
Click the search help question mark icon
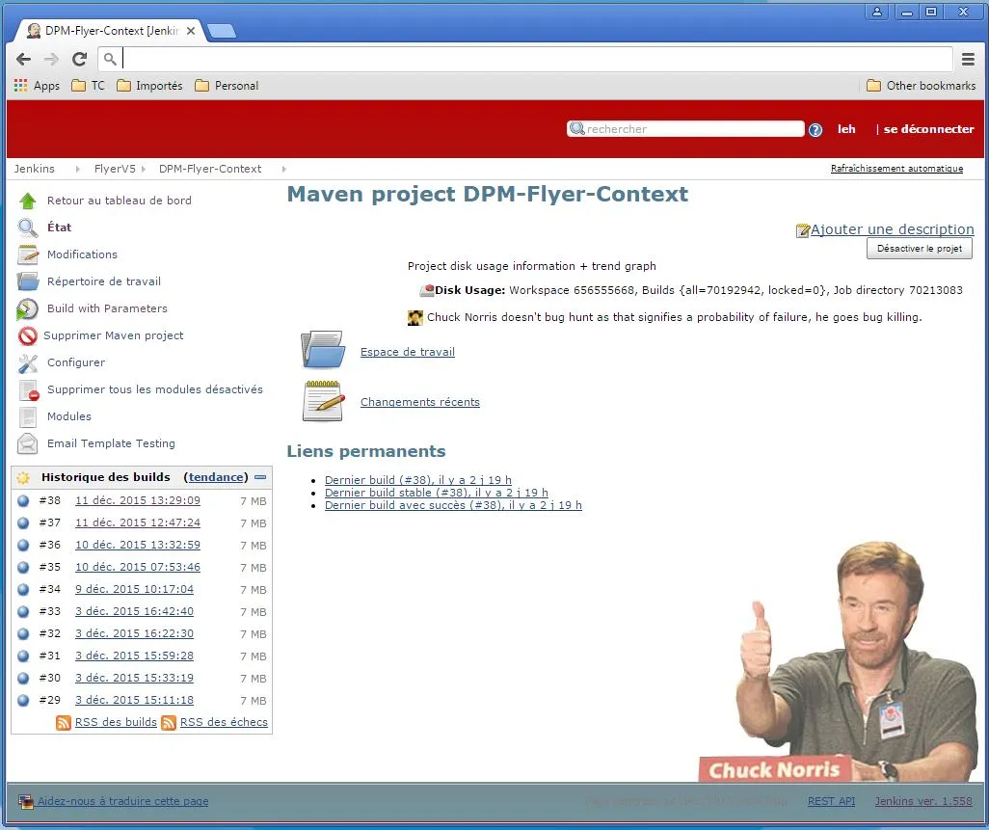coord(815,130)
